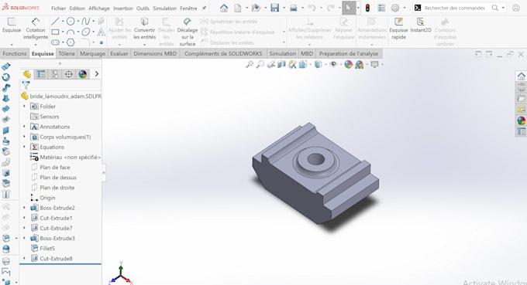Switch to the Marquage tab
Image resolution: width=527 pixels, height=285 pixels.
pos(92,53)
